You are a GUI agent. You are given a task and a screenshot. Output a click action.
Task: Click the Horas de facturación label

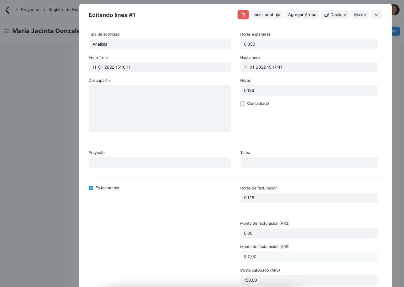point(259,188)
